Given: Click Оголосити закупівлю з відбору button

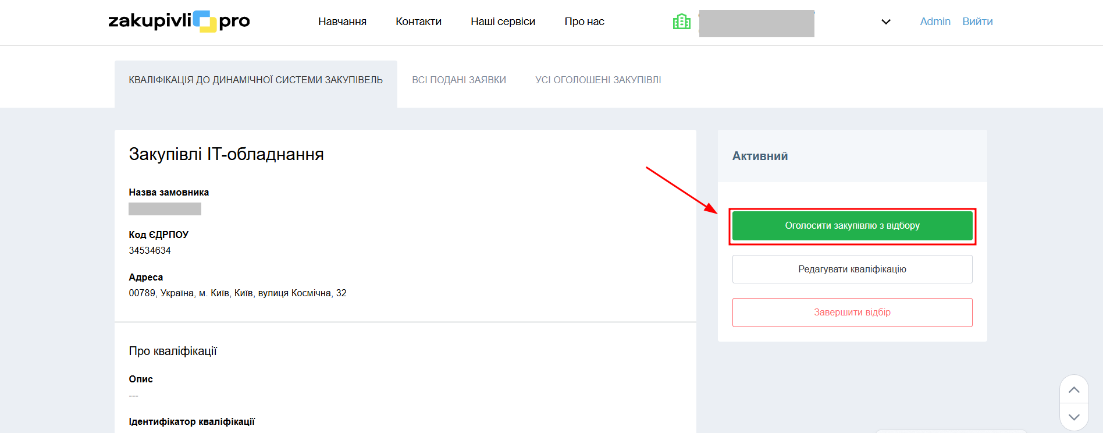Looking at the screenshot, I should point(852,226).
